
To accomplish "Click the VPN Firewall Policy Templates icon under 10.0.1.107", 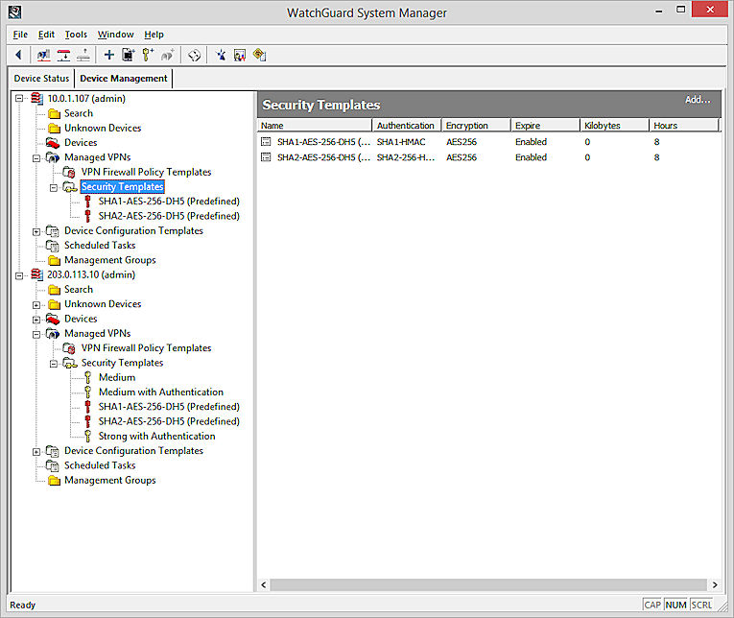I will [x=70, y=173].
